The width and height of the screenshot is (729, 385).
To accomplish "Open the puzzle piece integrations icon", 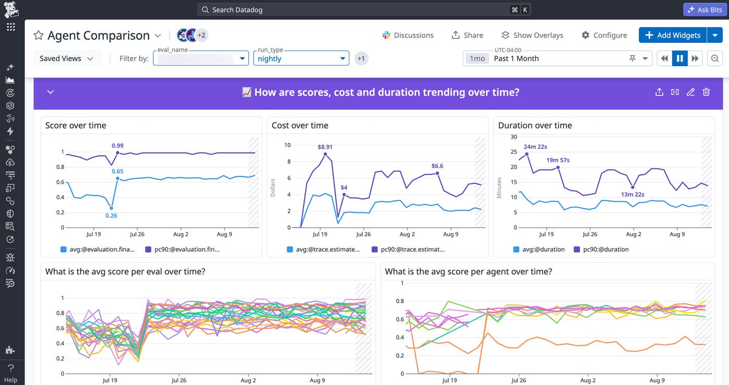I will [x=10, y=350].
